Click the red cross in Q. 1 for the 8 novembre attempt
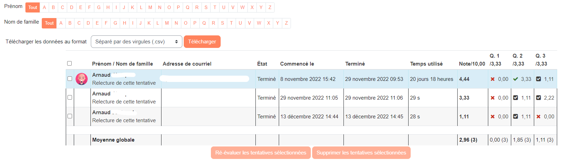 tap(492, 79)
